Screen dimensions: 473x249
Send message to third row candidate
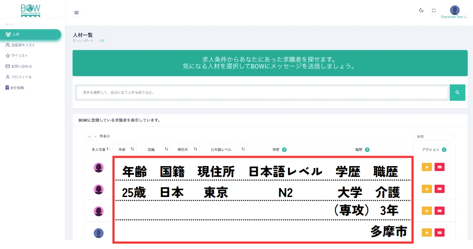pos(440,211)
